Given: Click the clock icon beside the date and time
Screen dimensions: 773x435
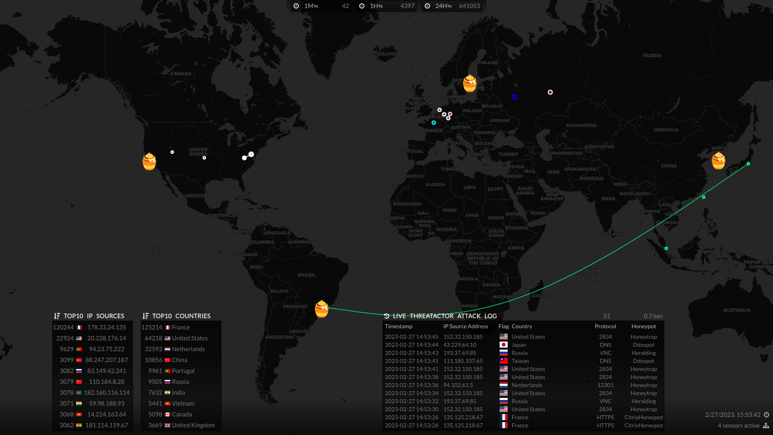Looking at the screenshot, I should click(767, 415).
